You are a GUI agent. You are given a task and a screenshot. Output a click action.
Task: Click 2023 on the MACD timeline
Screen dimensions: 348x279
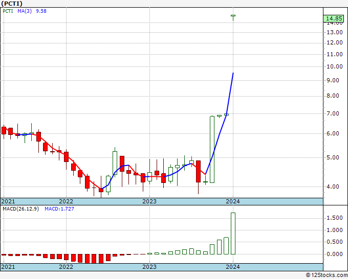tap(149, 267)
